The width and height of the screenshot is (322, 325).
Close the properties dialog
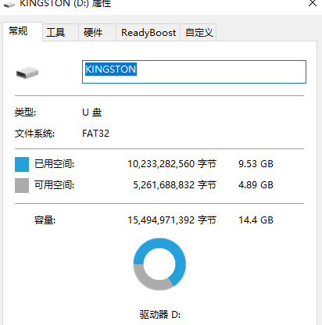pos(313,3)
